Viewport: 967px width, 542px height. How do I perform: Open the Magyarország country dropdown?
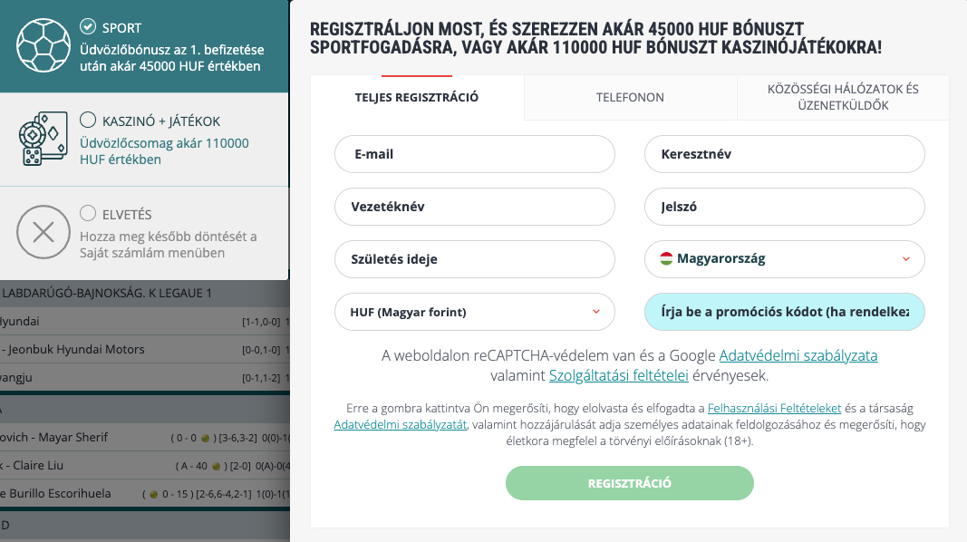[784, 259]
